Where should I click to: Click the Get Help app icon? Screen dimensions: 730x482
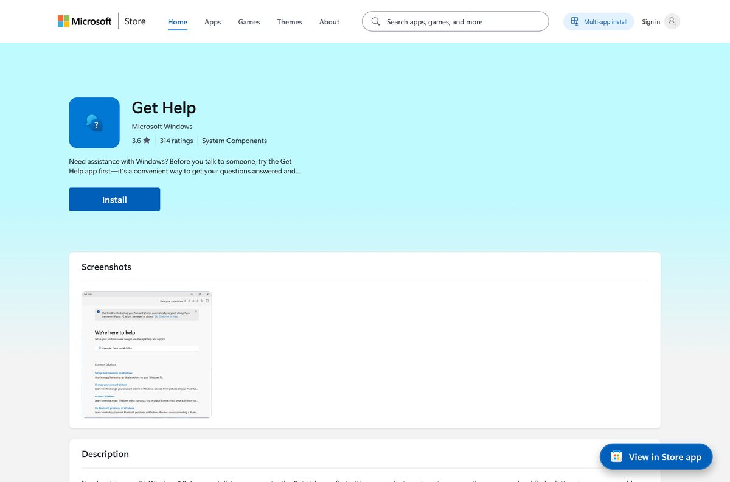pyautogui.click(x=94, y=123)
